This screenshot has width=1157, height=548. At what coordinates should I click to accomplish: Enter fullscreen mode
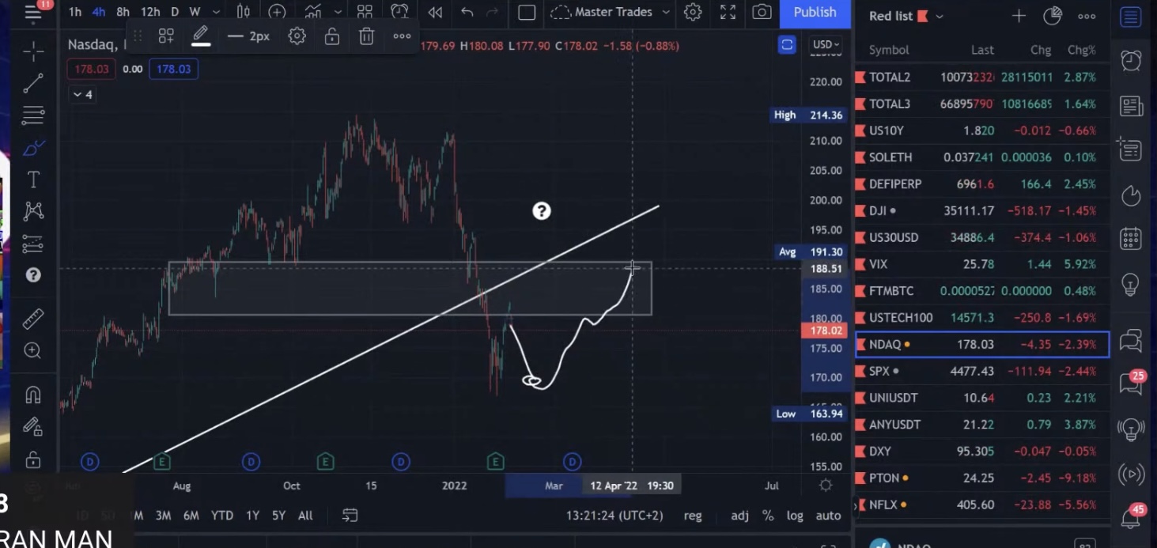728,12
